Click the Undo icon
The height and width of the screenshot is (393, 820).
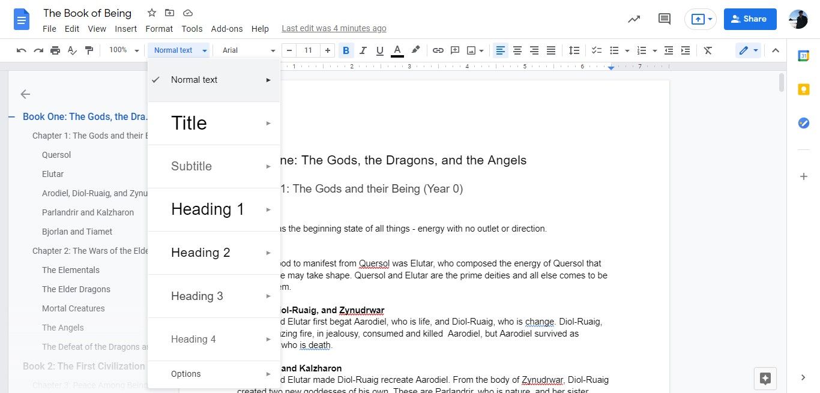(x=21, y=50)
